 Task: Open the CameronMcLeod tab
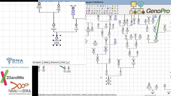click(x=76, y=95)
